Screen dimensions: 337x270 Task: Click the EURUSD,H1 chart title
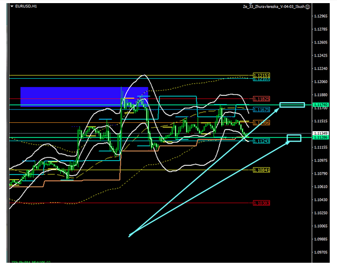pos(26,6)
